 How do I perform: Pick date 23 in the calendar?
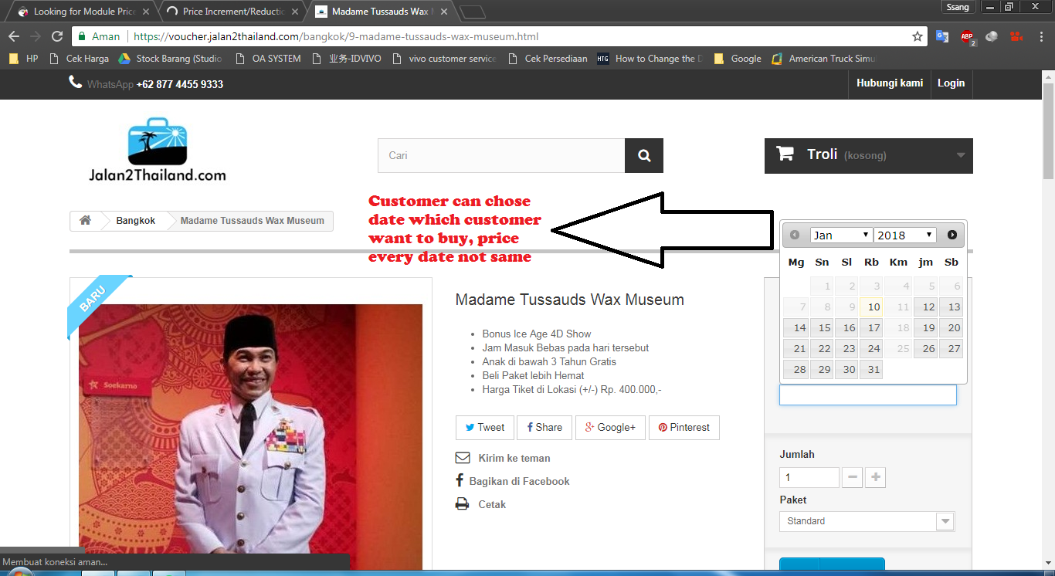pyautogui.click(x=848, y=348)
